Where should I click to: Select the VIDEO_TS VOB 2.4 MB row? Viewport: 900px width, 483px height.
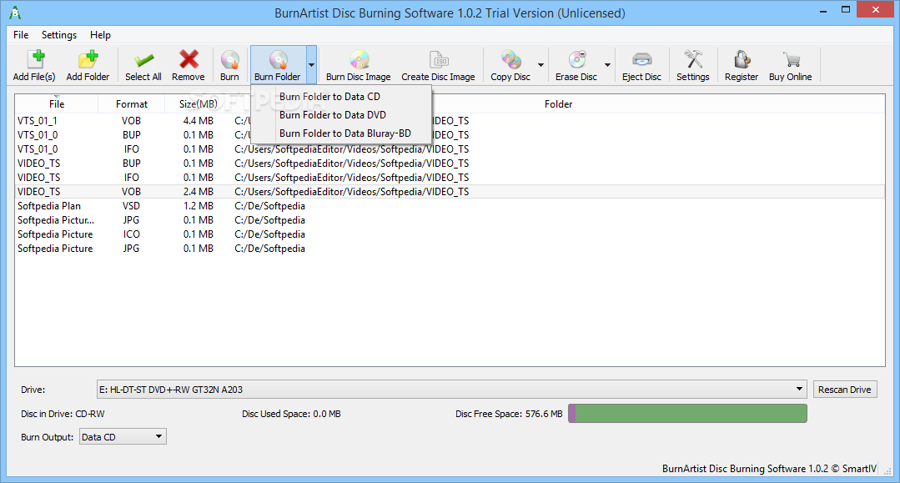450,191
